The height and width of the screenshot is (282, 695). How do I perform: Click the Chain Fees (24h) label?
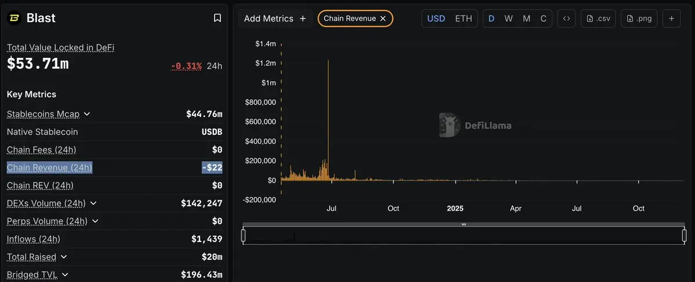click(41, 149)
